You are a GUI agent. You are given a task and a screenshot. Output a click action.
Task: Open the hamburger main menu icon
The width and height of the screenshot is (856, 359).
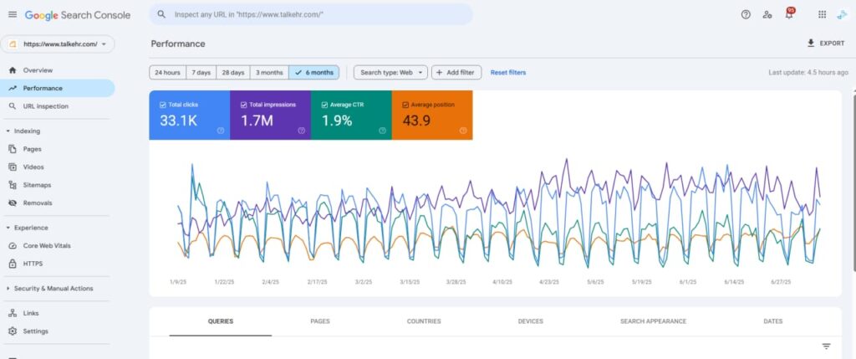click(13, 15)
